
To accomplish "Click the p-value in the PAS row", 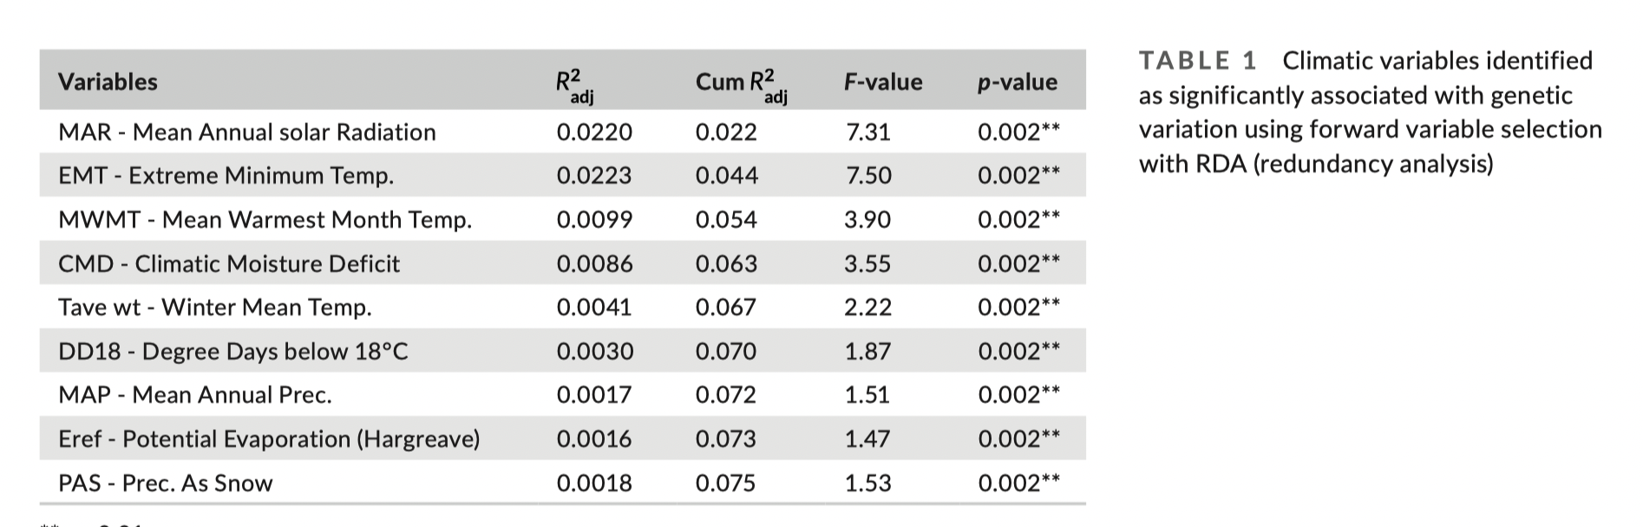I will pyautogui.click(x=1018, y=484).
